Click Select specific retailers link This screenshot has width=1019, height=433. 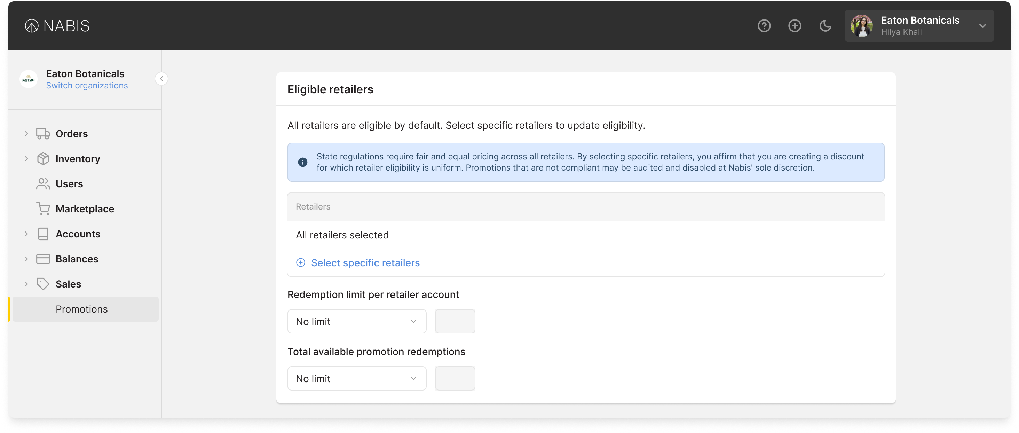pyautogui.click(x=365, y=262)
